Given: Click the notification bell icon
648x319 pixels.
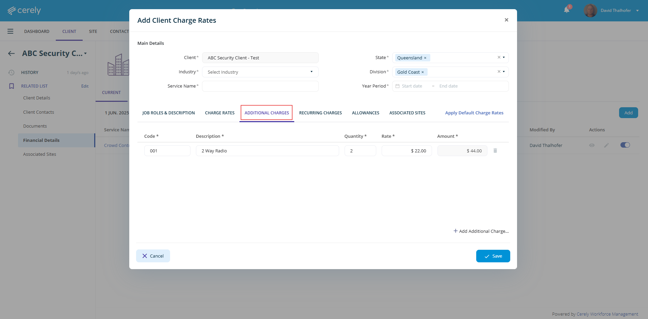Looking at the screenshot, I should click(x=567, y=10).
